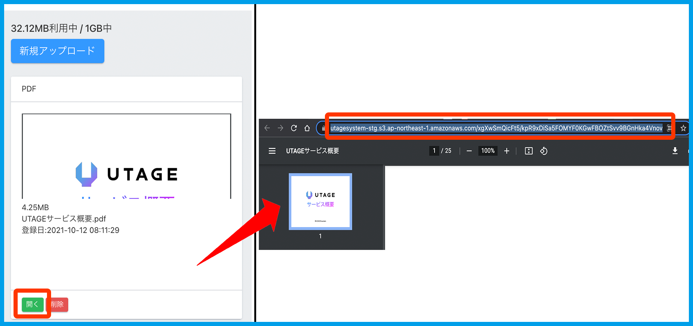Click the browser back arrow
This screenshot has width=693, height=326.
pyautogui.click(x=267, y=128)
